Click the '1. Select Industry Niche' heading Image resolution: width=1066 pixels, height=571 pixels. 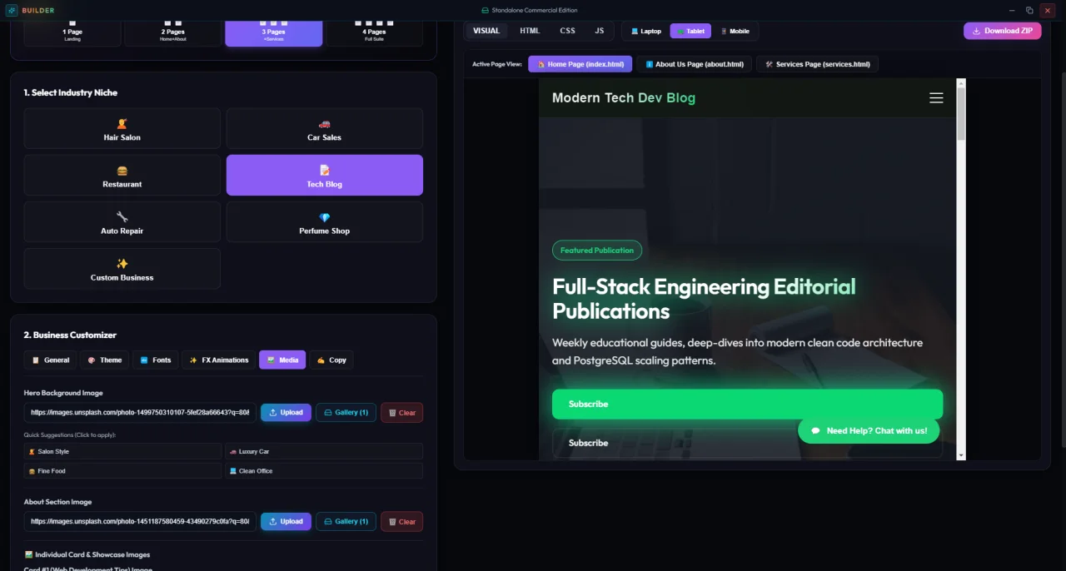click(70, 92)
